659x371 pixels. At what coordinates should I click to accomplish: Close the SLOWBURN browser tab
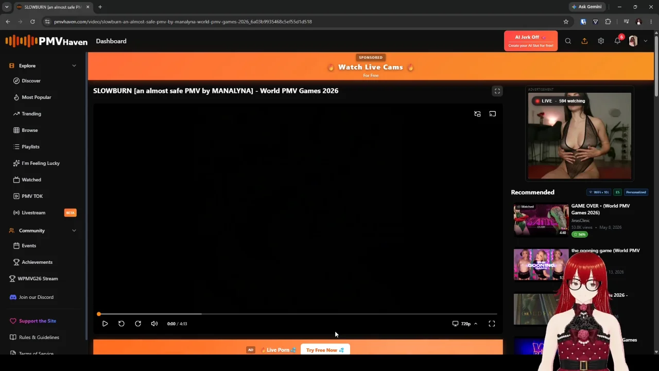(88, 7)
